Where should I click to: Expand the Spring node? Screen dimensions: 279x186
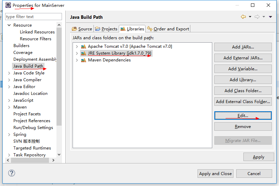click(9, 134)
